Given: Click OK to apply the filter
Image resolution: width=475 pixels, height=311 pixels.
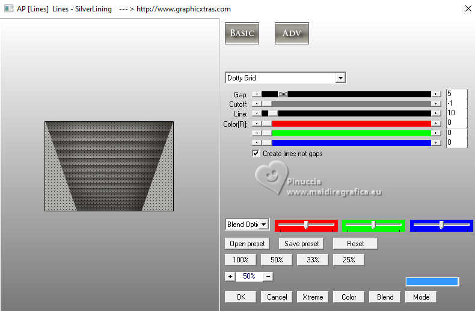Looking at the screenshot, I should 241,297.
